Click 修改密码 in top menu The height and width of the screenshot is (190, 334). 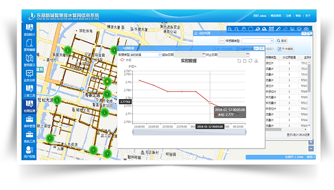tap(276, 16)
